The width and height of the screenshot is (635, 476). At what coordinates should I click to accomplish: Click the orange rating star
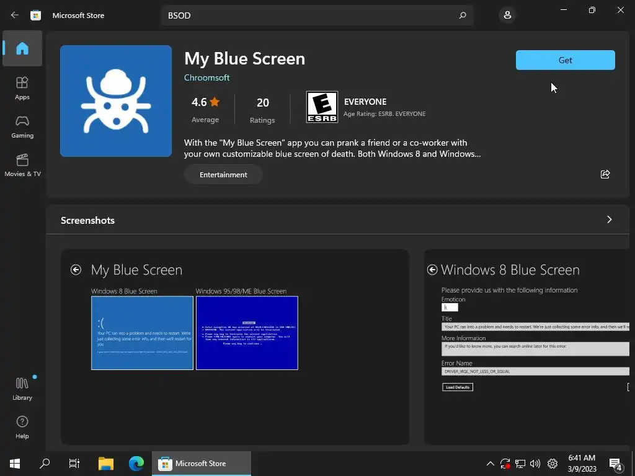click(x=215, y=102)
